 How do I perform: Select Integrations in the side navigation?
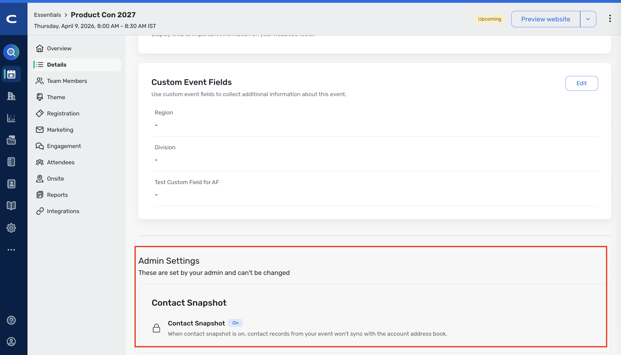click(x=63, y=211)
